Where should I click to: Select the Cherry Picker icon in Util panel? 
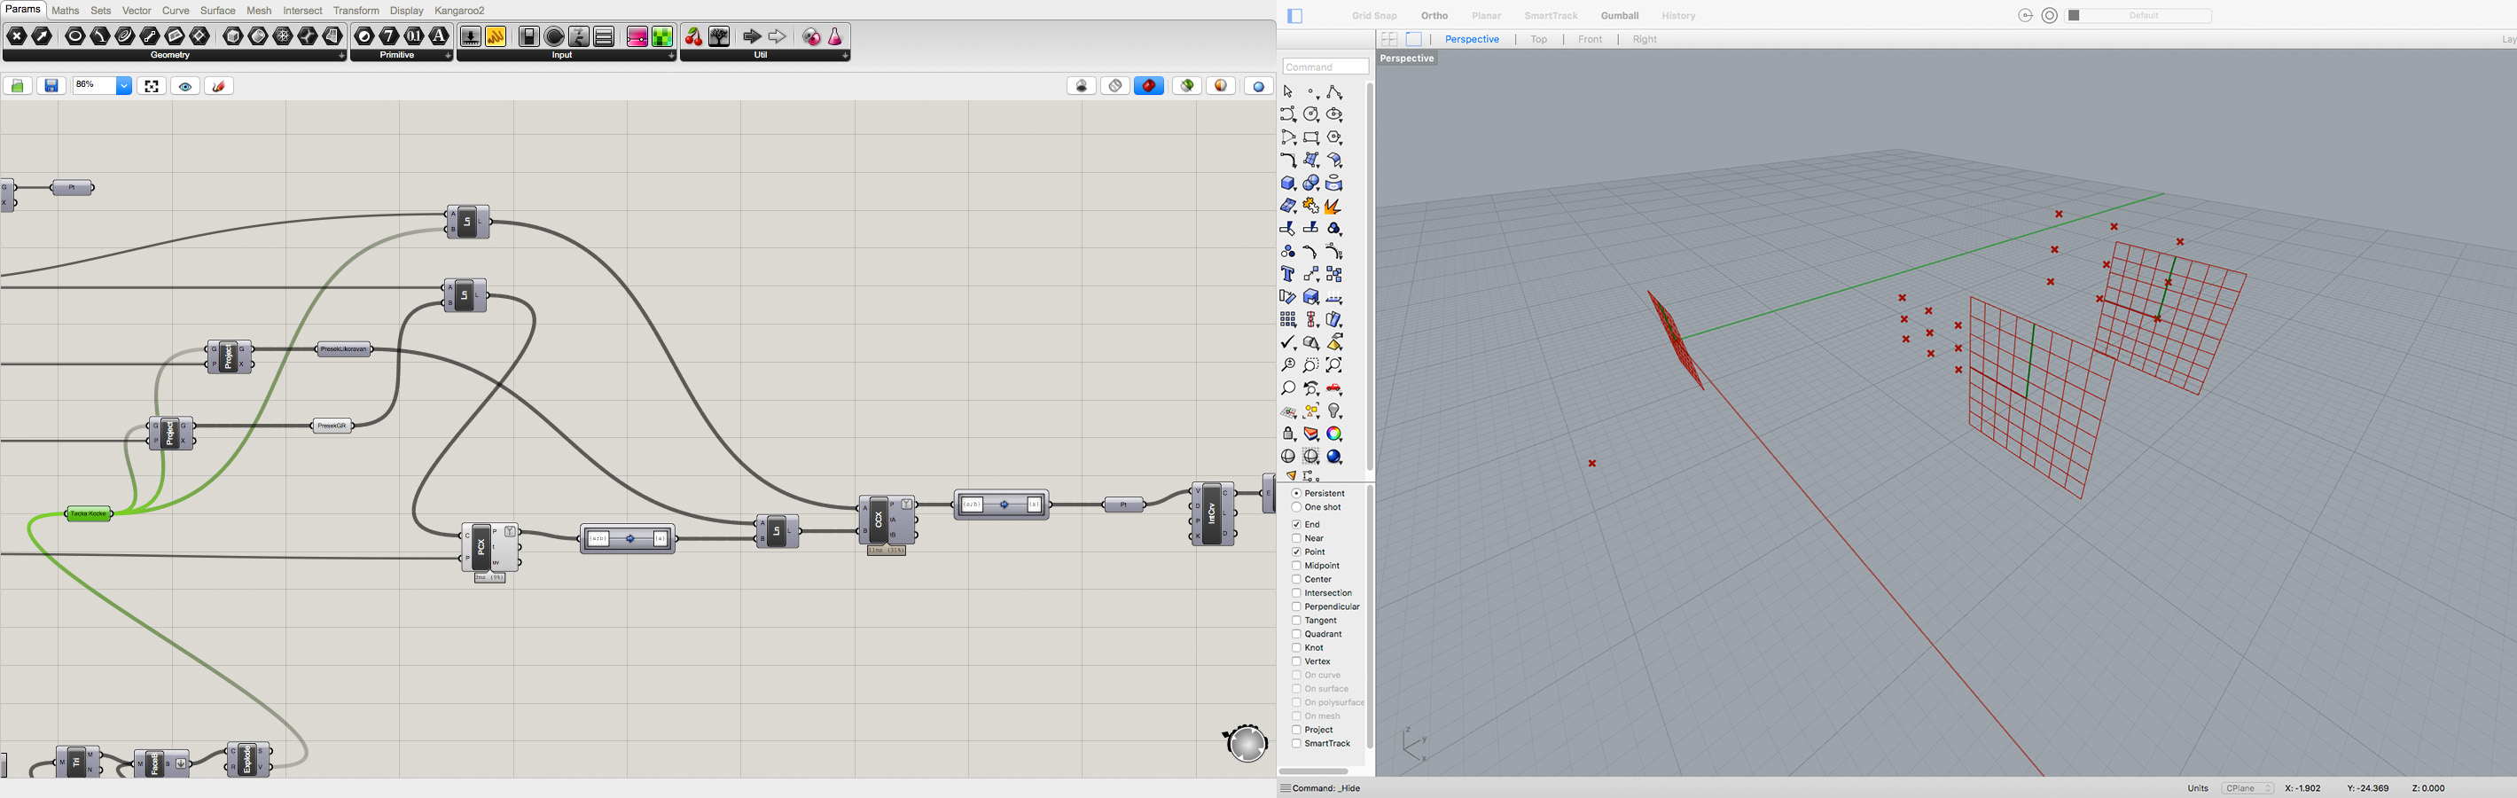click(693, 36)
